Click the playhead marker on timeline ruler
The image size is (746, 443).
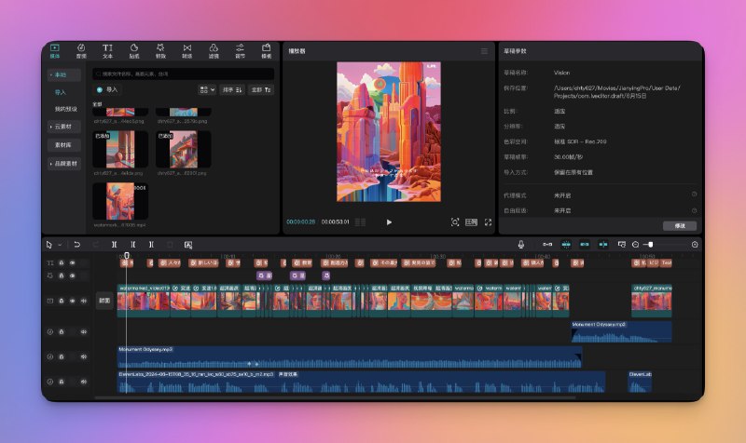pyautogui.click(x=127, y=256)
